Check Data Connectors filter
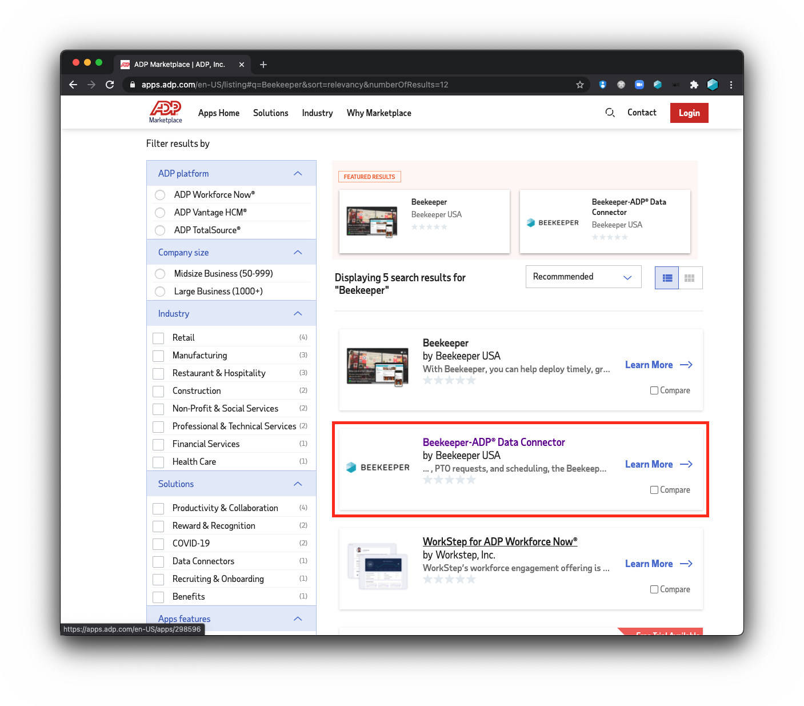 tap(158, 561)
